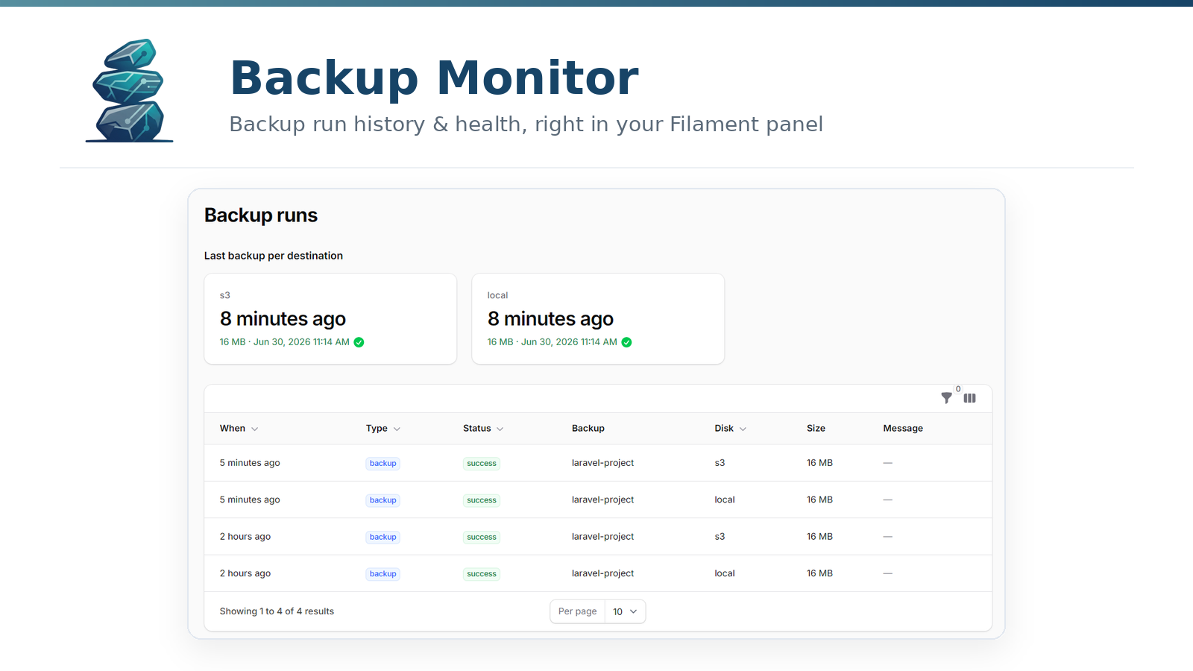Sort table by the Type column

383,429
